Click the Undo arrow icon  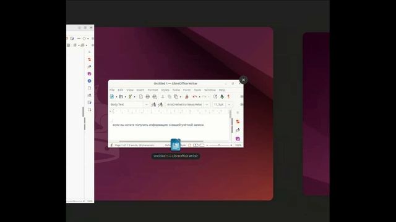click(x=195, y=97)
